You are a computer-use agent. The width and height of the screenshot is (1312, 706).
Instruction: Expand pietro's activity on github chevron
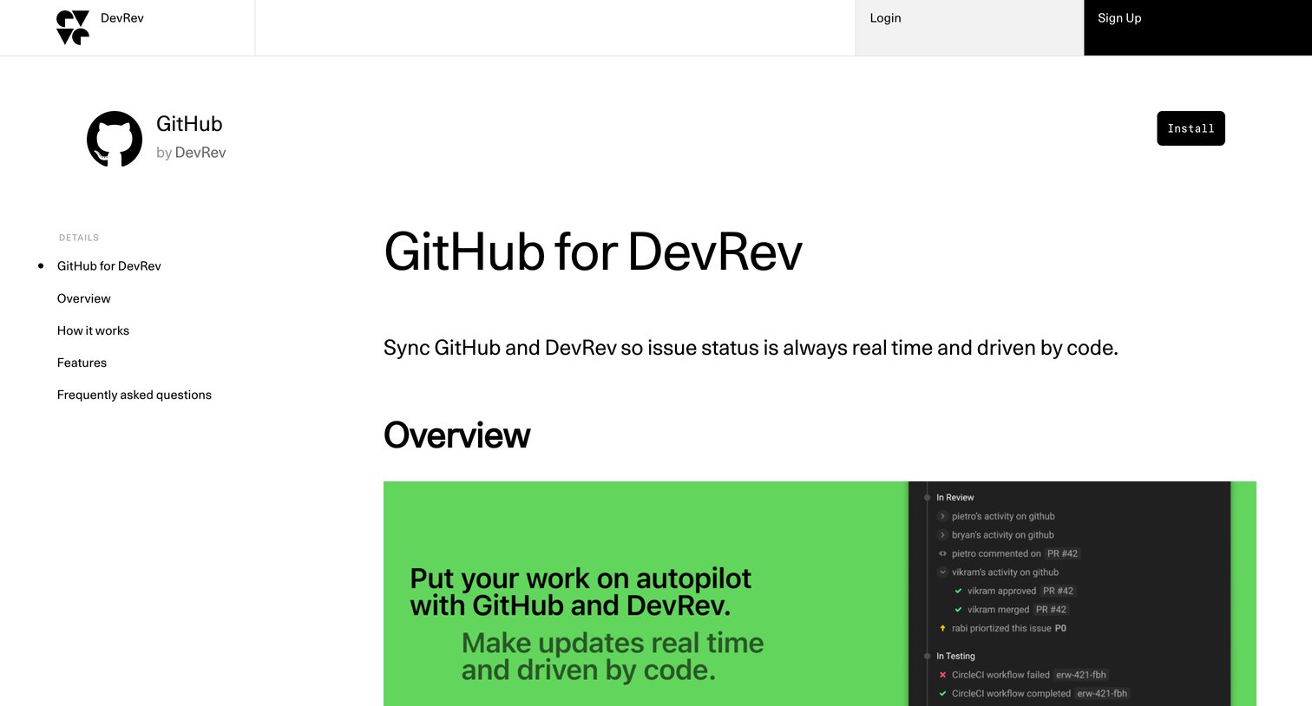(x=942, y=516)
